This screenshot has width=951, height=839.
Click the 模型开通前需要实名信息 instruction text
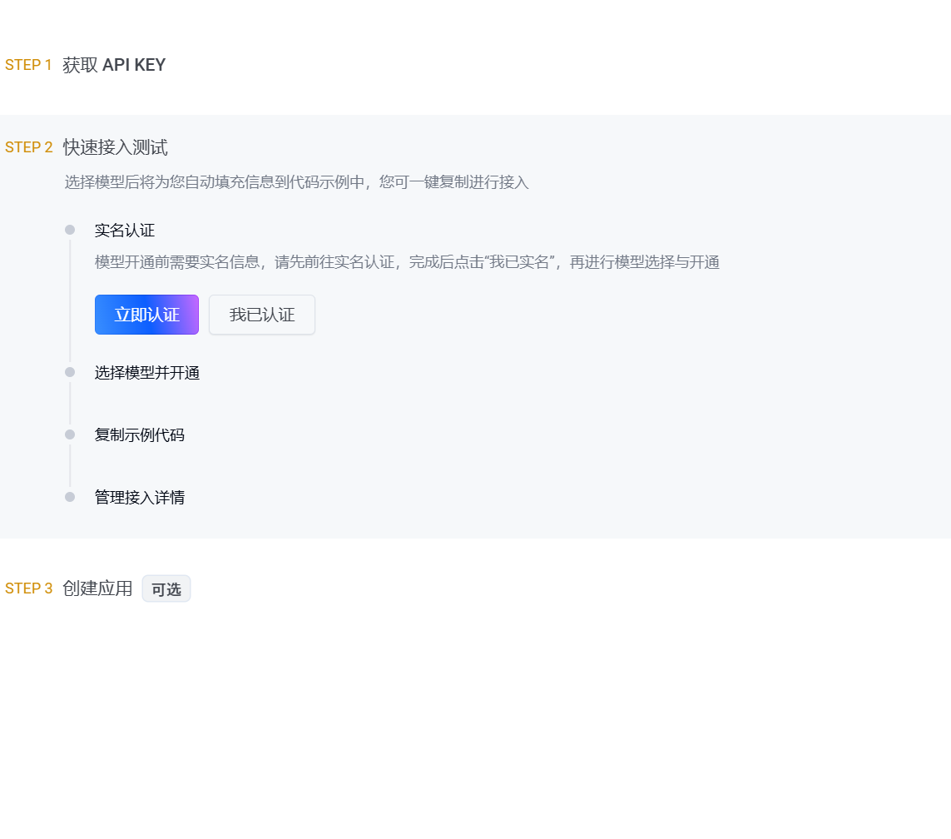[x=407, y=263]
